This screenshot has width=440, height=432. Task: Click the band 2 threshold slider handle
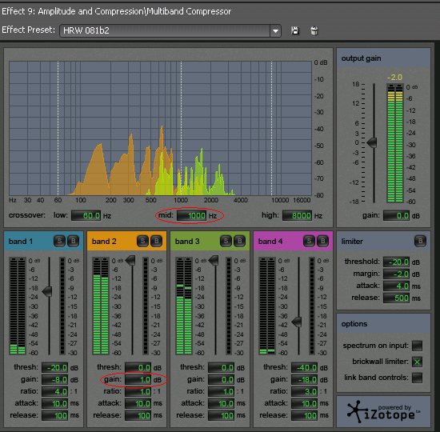[x=130, y=260]
